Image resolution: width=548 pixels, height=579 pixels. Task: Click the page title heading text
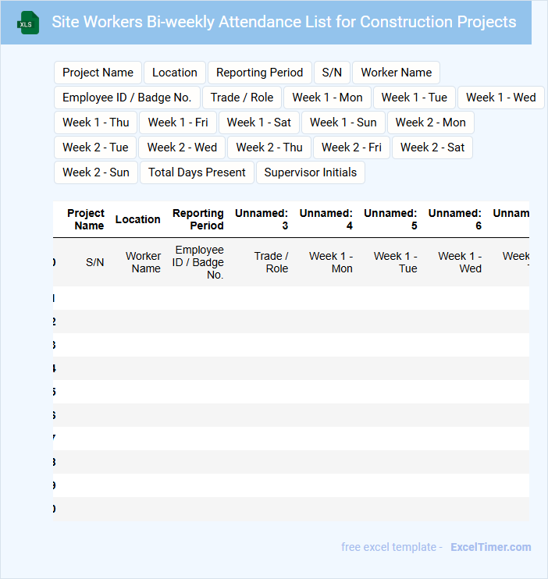pos(284,22)
